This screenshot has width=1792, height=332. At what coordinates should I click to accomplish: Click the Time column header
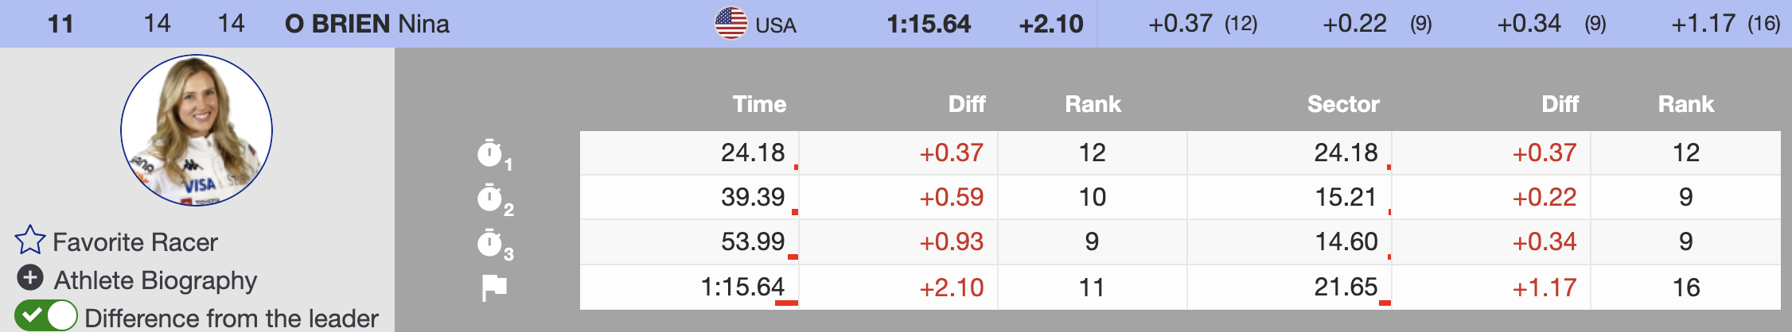[759, 104]
